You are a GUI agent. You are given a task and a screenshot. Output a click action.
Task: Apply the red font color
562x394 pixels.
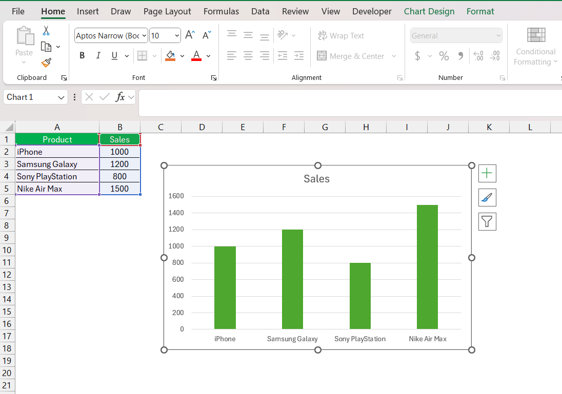pos(196,55)
